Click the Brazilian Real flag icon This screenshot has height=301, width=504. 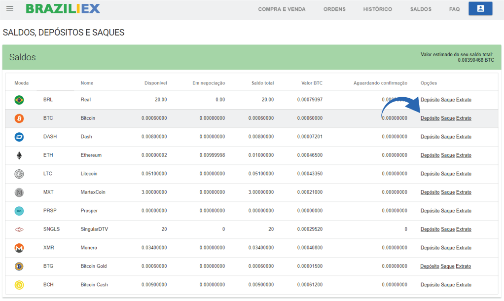(19, 100)
